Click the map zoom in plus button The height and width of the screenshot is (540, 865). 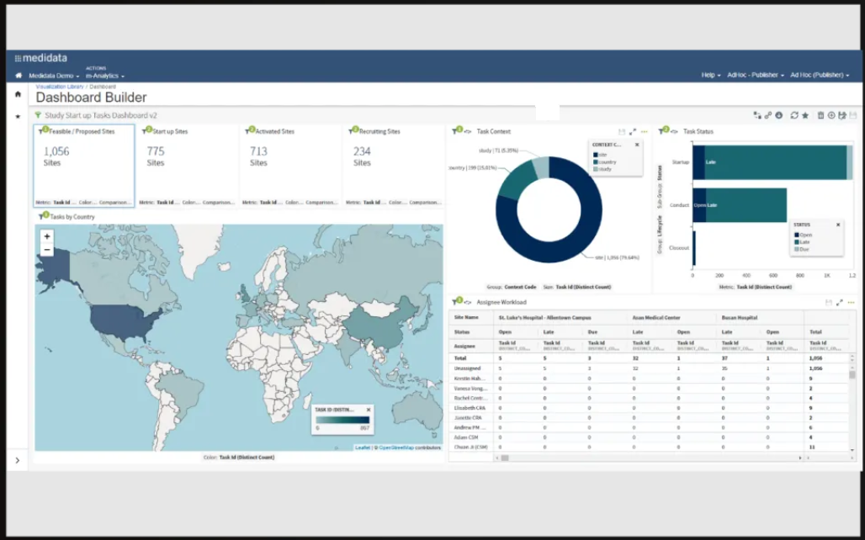[47, 236]
